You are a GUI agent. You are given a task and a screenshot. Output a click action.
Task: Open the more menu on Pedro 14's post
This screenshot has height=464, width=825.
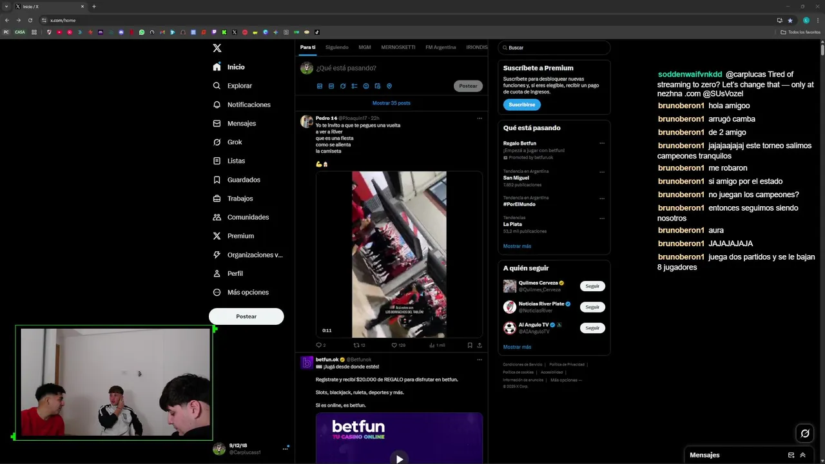click(479, 119)
